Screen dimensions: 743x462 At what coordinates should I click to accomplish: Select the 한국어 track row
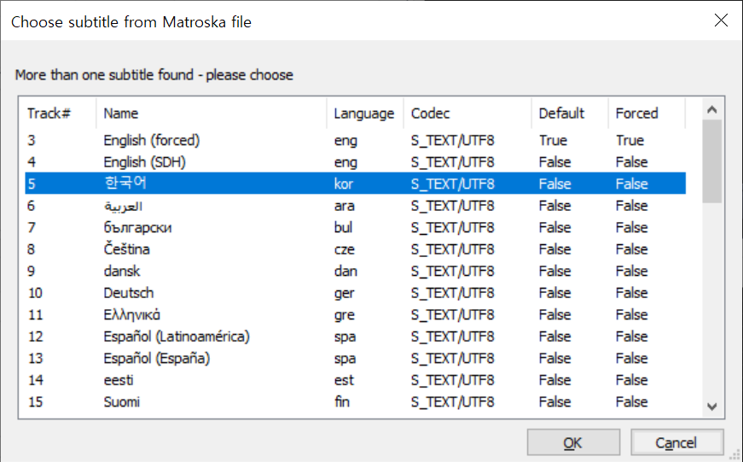[356, 184]
